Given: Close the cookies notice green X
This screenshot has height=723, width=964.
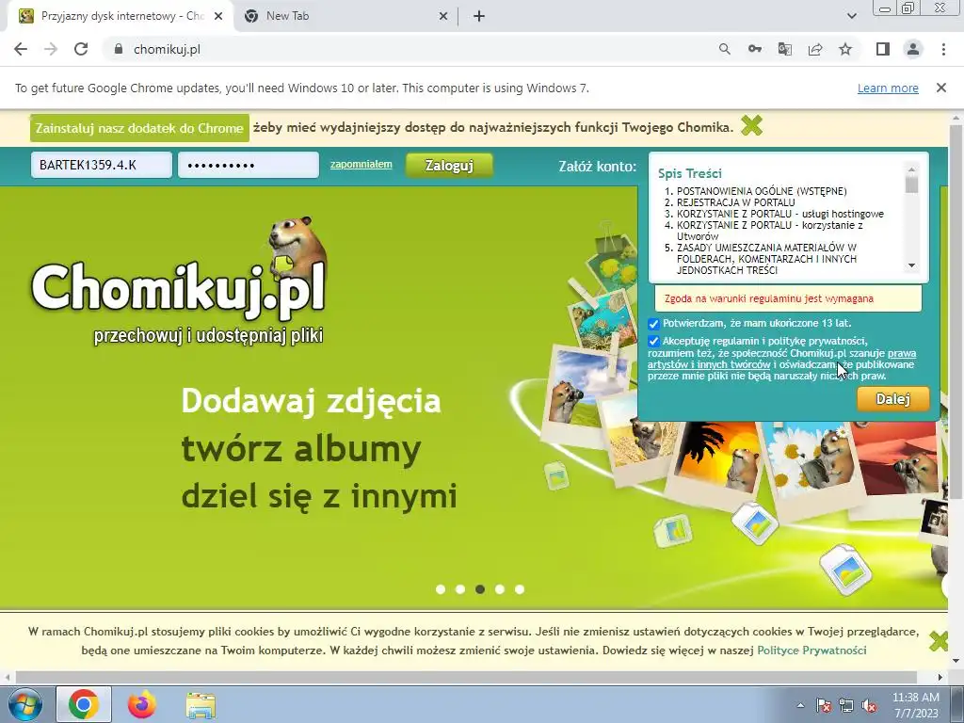Looking at the screenshot, I should tap(939, 641).
